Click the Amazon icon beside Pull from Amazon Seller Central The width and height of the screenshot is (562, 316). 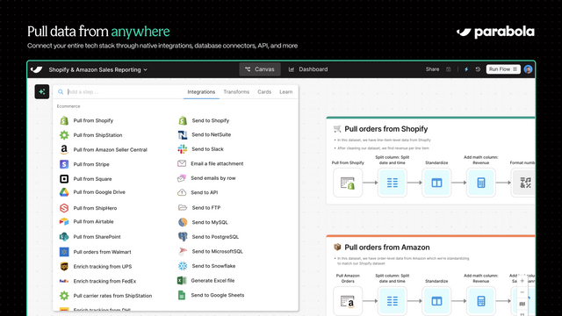(x=64, y=149)
